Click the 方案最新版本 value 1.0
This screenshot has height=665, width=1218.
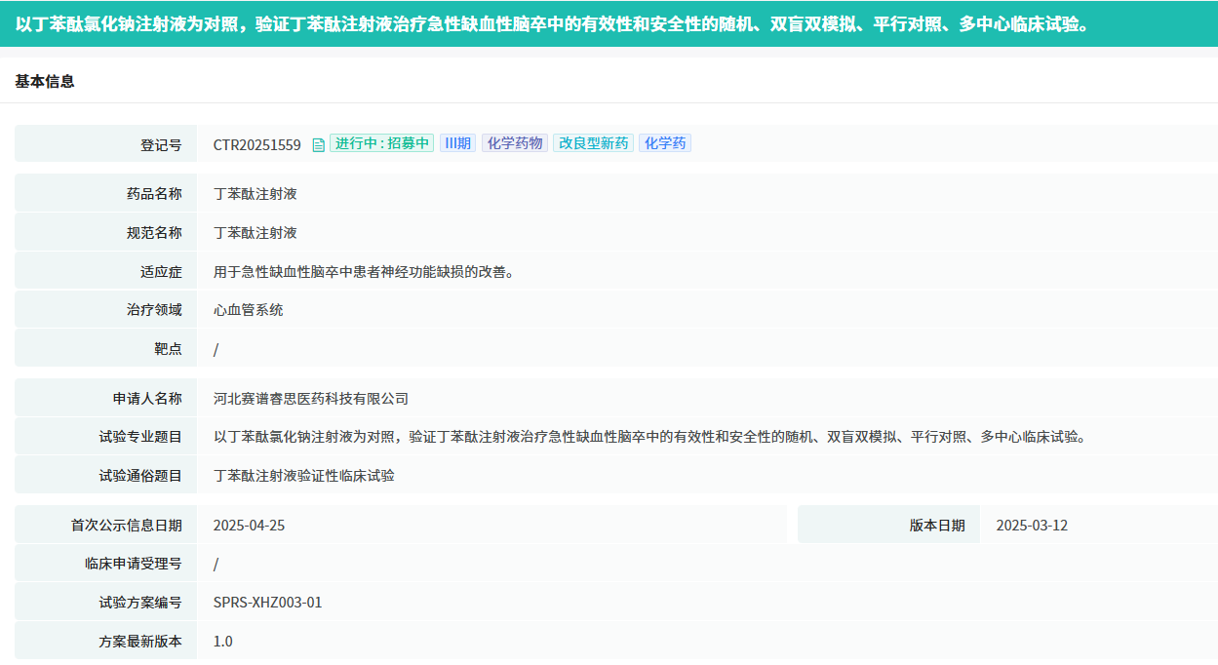point(223,642)
